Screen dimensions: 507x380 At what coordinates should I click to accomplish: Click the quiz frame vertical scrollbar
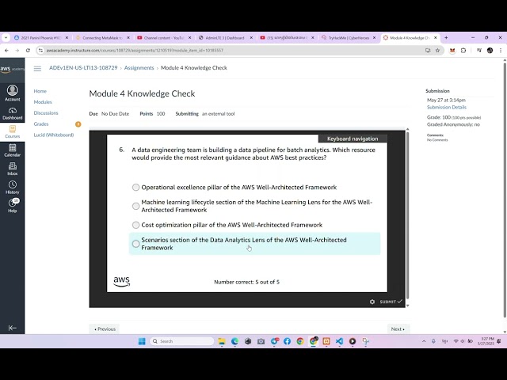pos(407,215)
